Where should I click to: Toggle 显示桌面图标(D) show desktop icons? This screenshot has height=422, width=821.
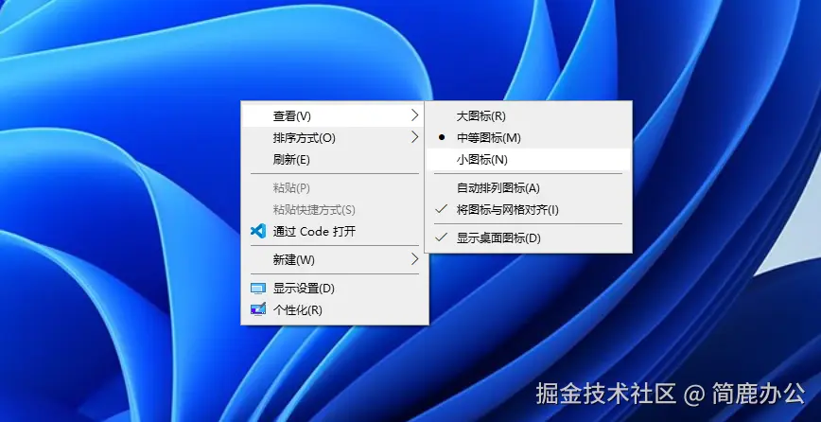coord(528,238)
